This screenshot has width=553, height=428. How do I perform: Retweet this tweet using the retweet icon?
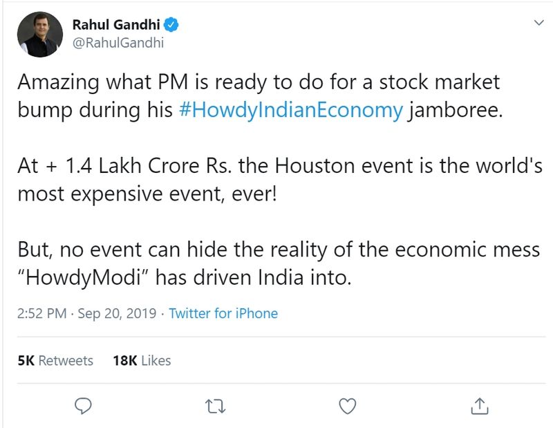216,406
